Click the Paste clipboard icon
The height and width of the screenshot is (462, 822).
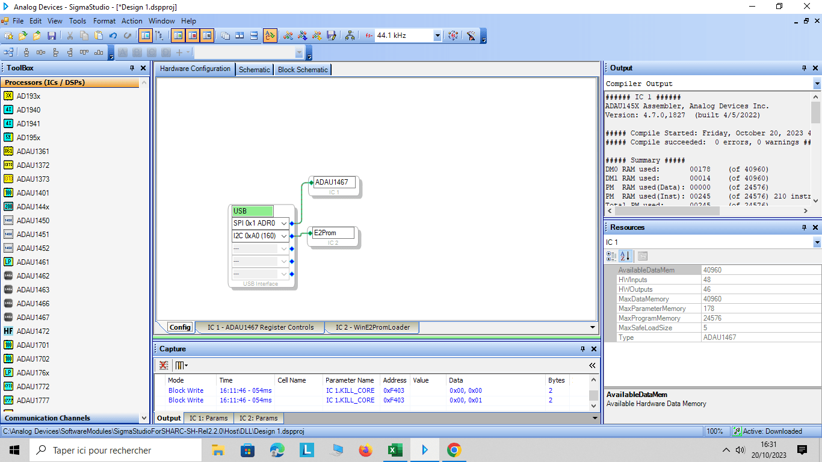point(98,35)
